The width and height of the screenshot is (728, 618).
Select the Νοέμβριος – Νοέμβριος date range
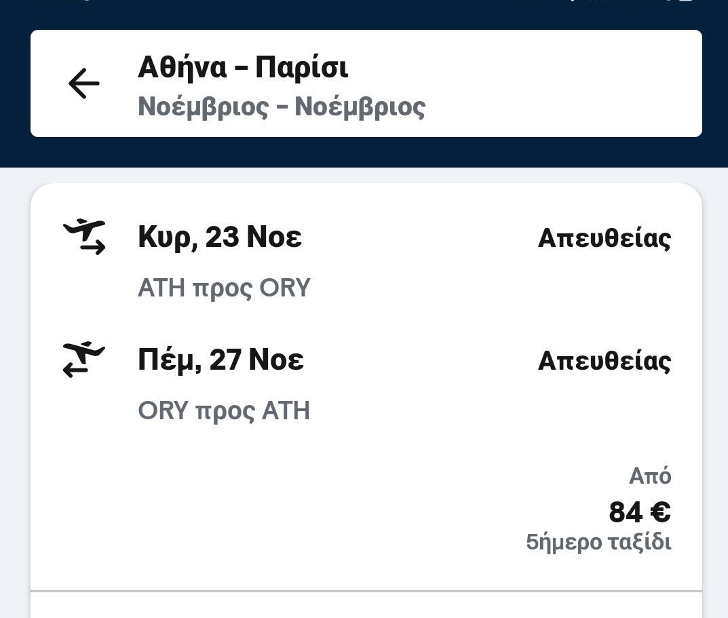pos(282,107)
